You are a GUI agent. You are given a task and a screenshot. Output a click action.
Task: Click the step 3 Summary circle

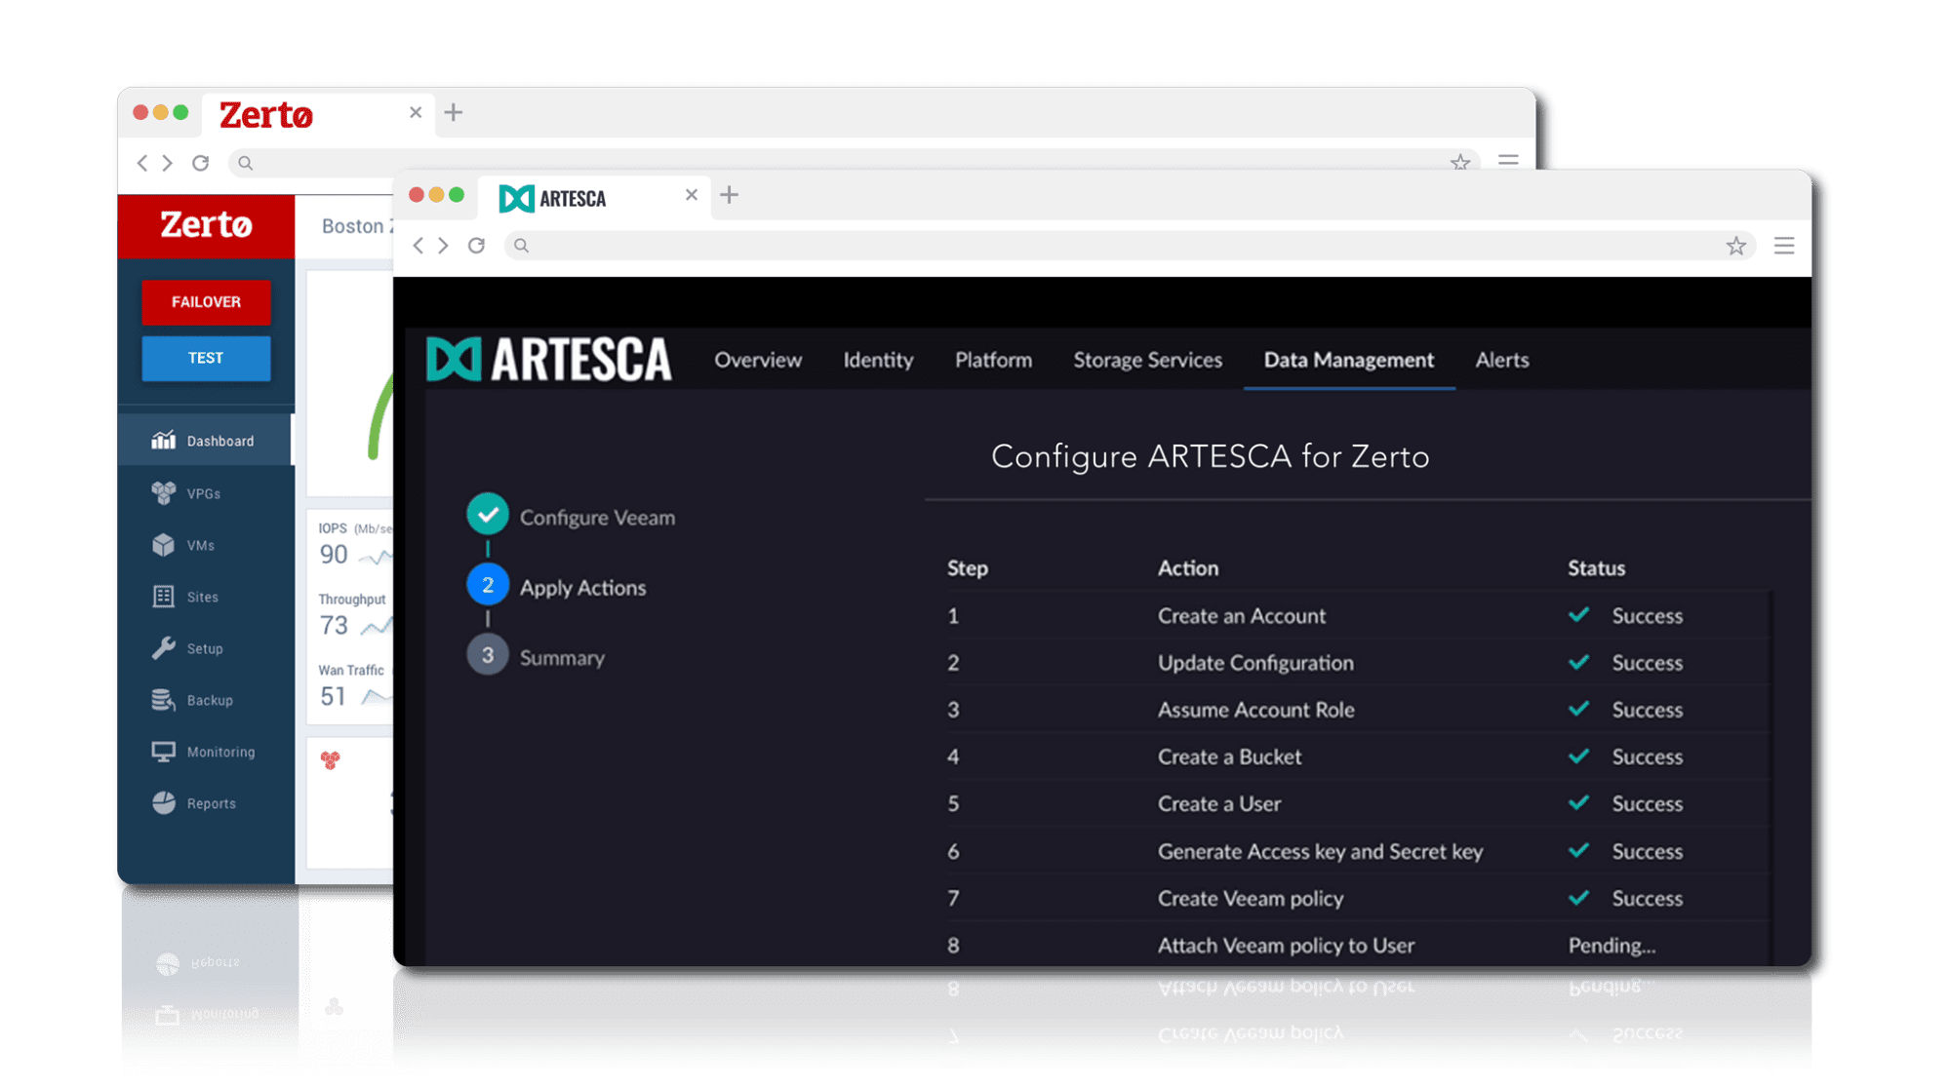[487, 655]
